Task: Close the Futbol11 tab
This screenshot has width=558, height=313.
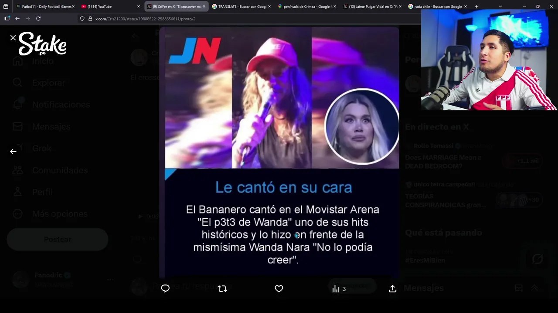Action: pos(73,7)
